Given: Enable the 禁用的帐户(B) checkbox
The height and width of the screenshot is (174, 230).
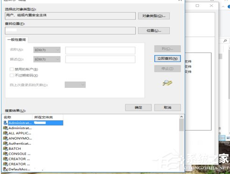Looking at the screenshot, I should pyautogui.click(x=12, y=69).
